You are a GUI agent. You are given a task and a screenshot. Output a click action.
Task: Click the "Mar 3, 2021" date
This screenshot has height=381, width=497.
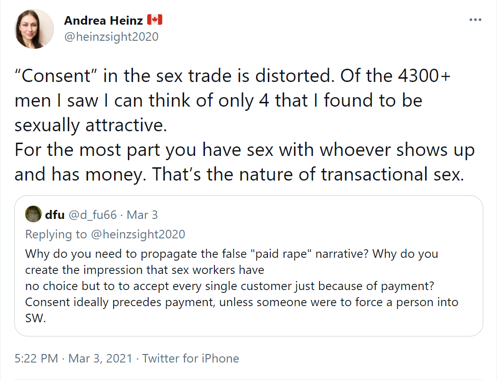pyautogui.click(x=99, y=358)
